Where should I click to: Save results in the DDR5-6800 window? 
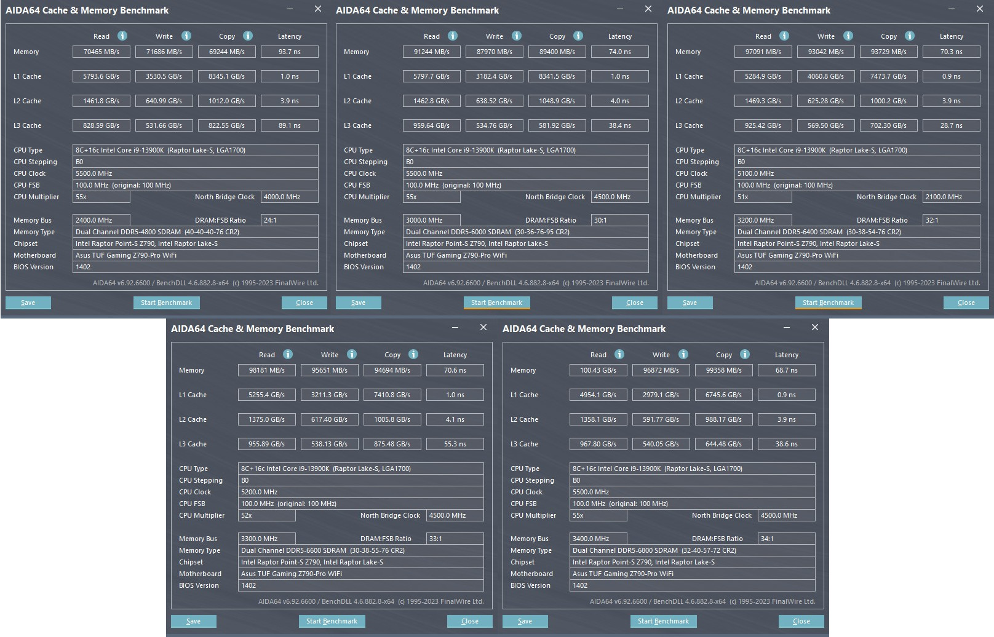[x=525, y=621]
